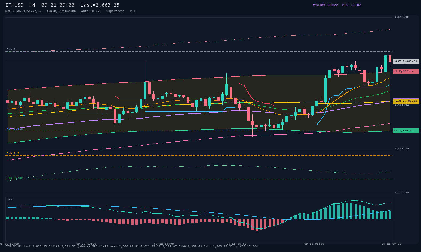
Task: Click the Fib 0.618 level label
Action: pyautogui.click(x=15, y=129)
